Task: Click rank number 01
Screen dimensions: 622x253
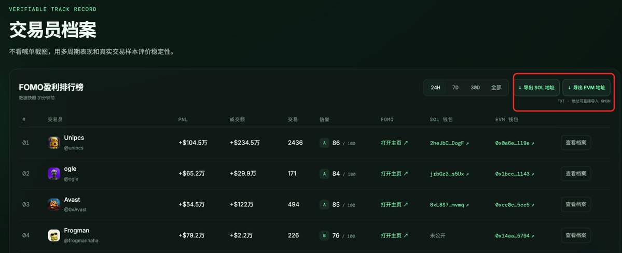Action: click(x=26, y=143)
